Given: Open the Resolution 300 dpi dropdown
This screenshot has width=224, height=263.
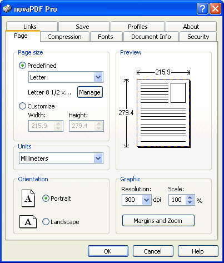Looking at the screenshot, I should [x=137, y=200].
